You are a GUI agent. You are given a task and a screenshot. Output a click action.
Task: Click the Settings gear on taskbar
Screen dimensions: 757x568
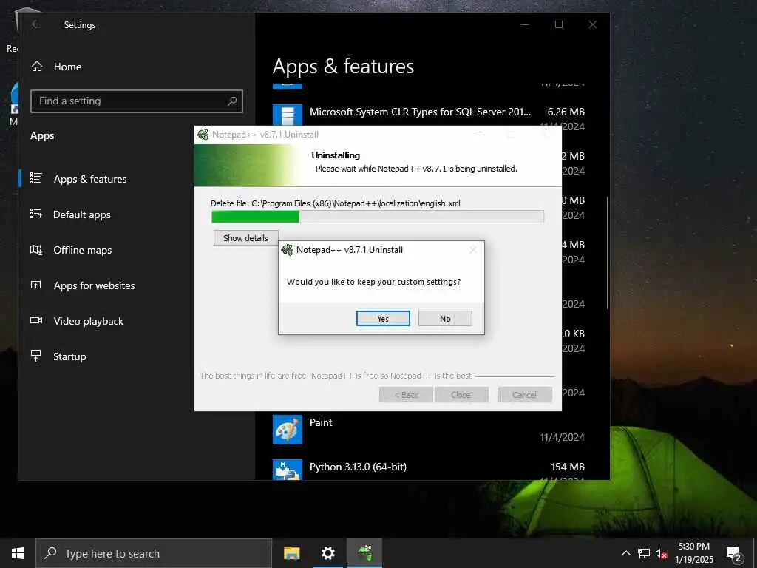[327, 553]
